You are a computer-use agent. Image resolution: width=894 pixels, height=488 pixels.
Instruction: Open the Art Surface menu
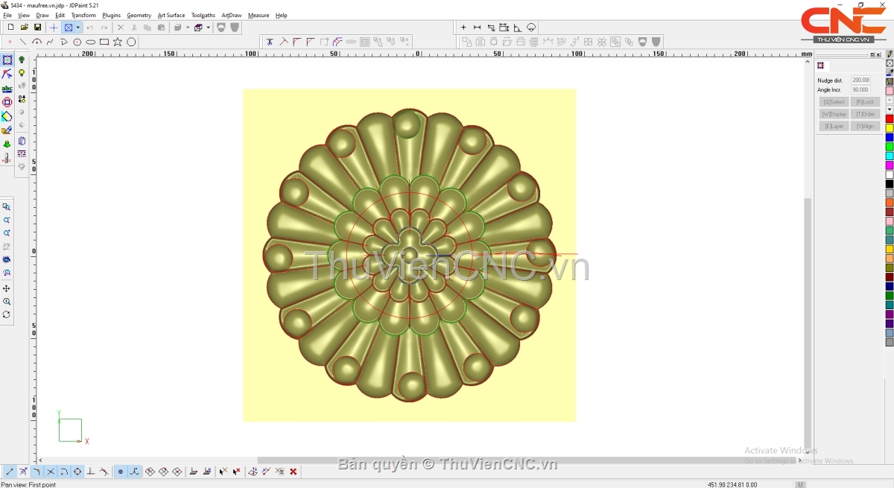(171, 15)
